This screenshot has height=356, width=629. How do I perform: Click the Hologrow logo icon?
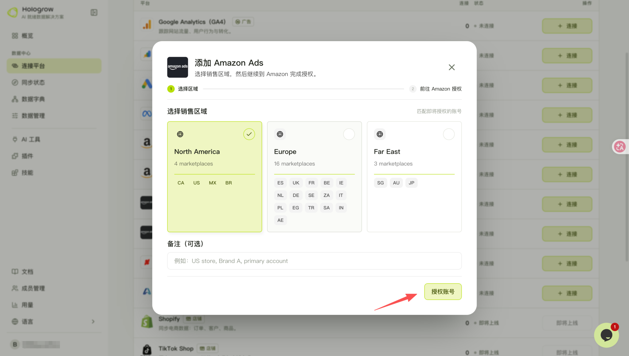click(x=13, y=12)
